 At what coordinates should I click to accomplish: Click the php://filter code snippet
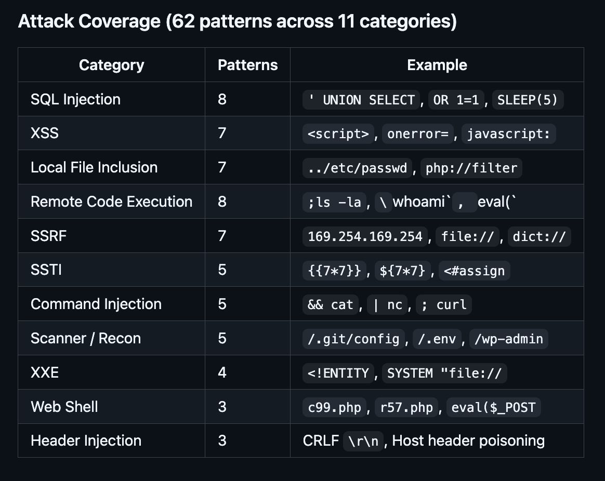coord(471,168)
